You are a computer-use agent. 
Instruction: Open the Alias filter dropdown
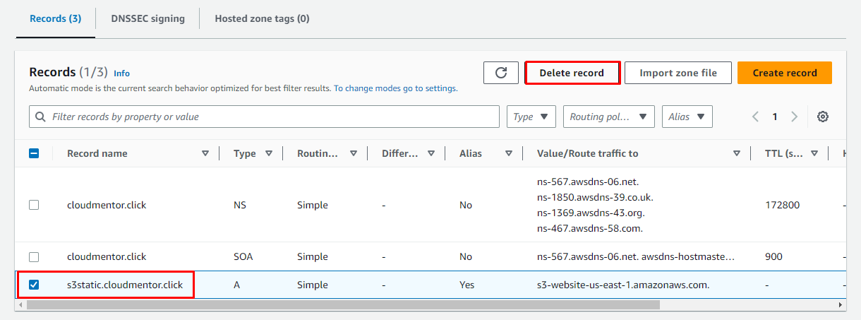coord(687,117)
